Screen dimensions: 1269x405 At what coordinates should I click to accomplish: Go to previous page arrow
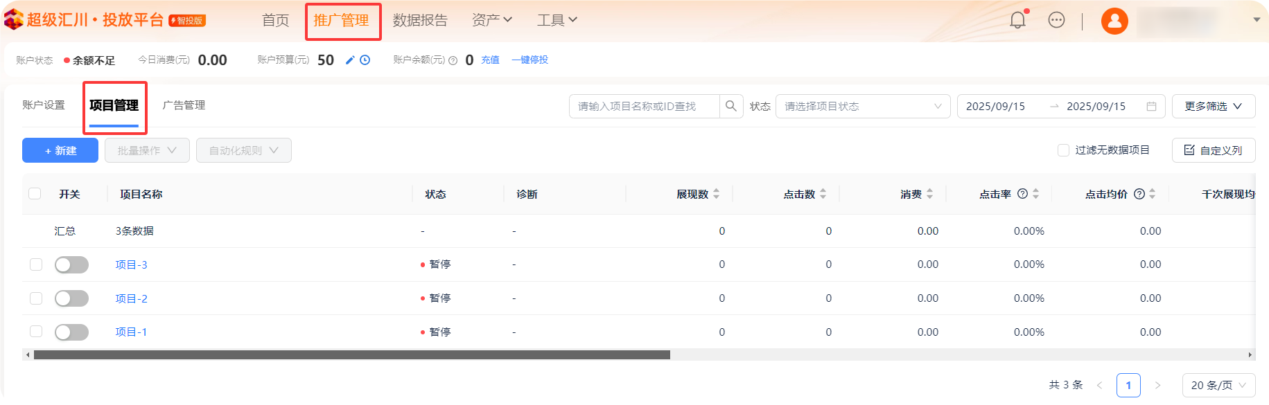coord(1100,385)
